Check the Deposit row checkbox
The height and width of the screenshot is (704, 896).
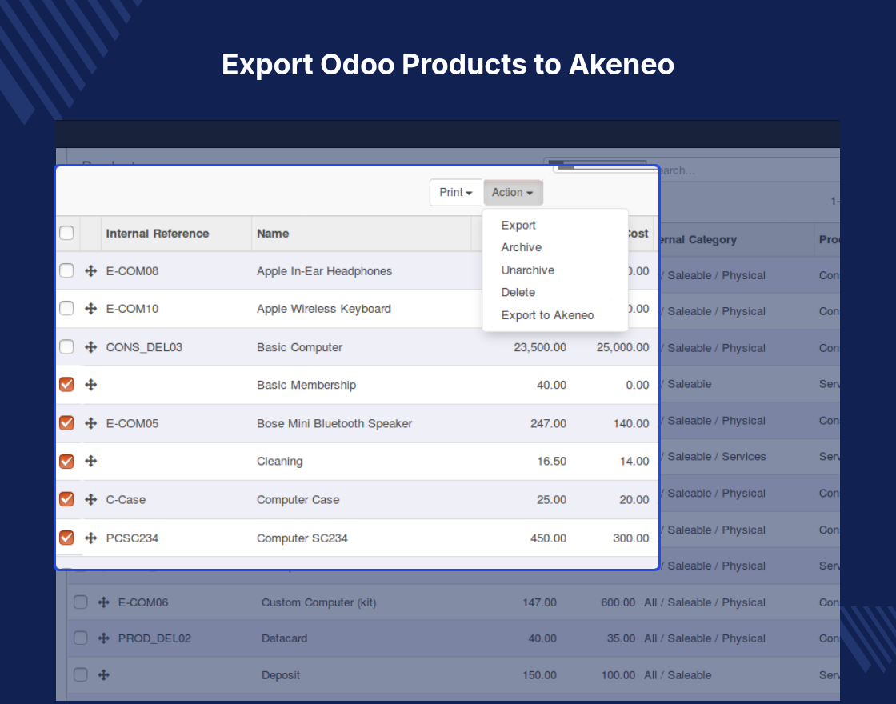81,674
